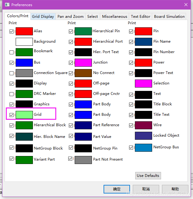Select the Colors/Print tab
This screenshot has height=199, width=193.
click(18, 16)
